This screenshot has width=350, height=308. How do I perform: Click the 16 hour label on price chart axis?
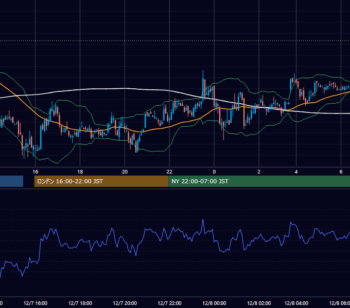point(36,172)
